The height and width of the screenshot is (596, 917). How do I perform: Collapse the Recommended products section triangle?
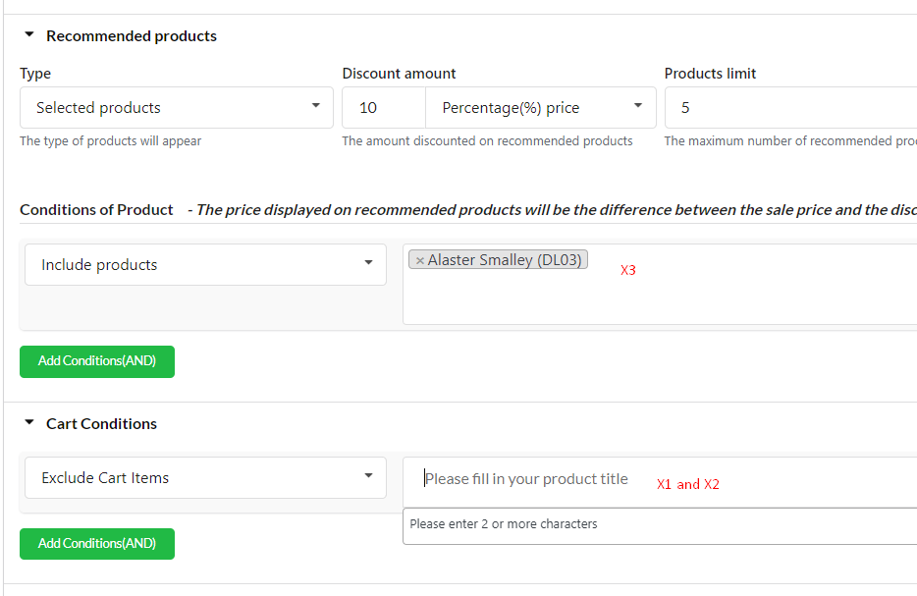[x=28, y=35]
